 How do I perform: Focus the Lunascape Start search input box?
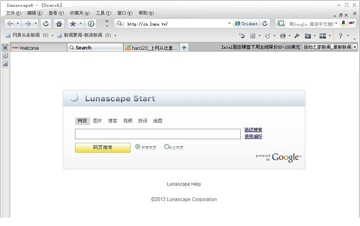pyautogui.click(x=158, y=134)
